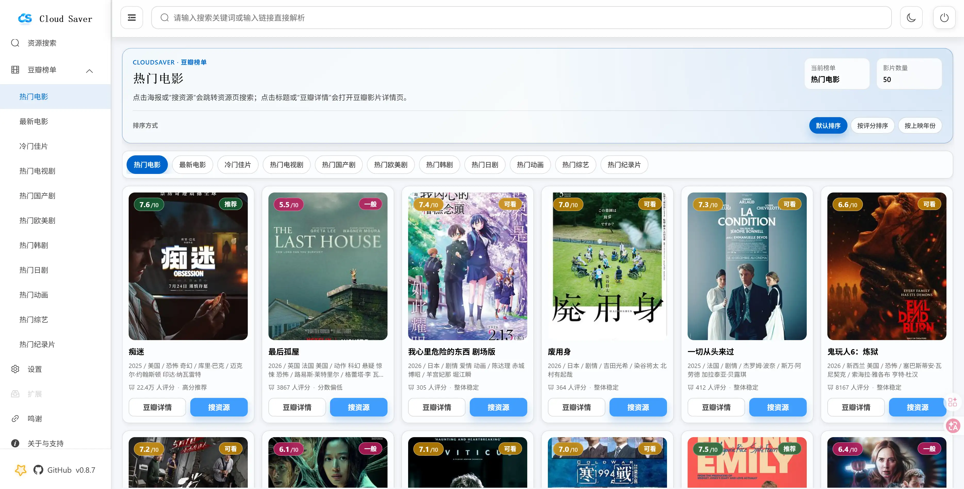Click 搜资源 for 最后孤屋

359,407
